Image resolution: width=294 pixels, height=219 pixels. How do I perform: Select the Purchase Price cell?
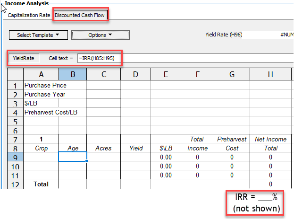55,86
